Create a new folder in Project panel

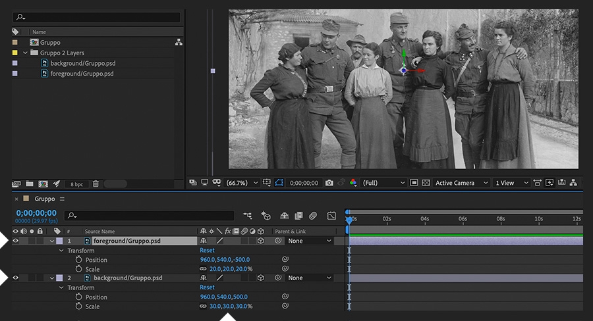click(x=29, y=184)
